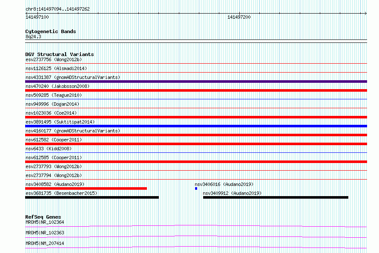
Task: Click the 8q24.3 band label
Action: point(33,37)
